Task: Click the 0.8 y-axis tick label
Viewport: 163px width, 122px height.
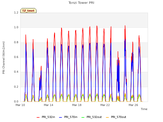Action: pos(16,42)
